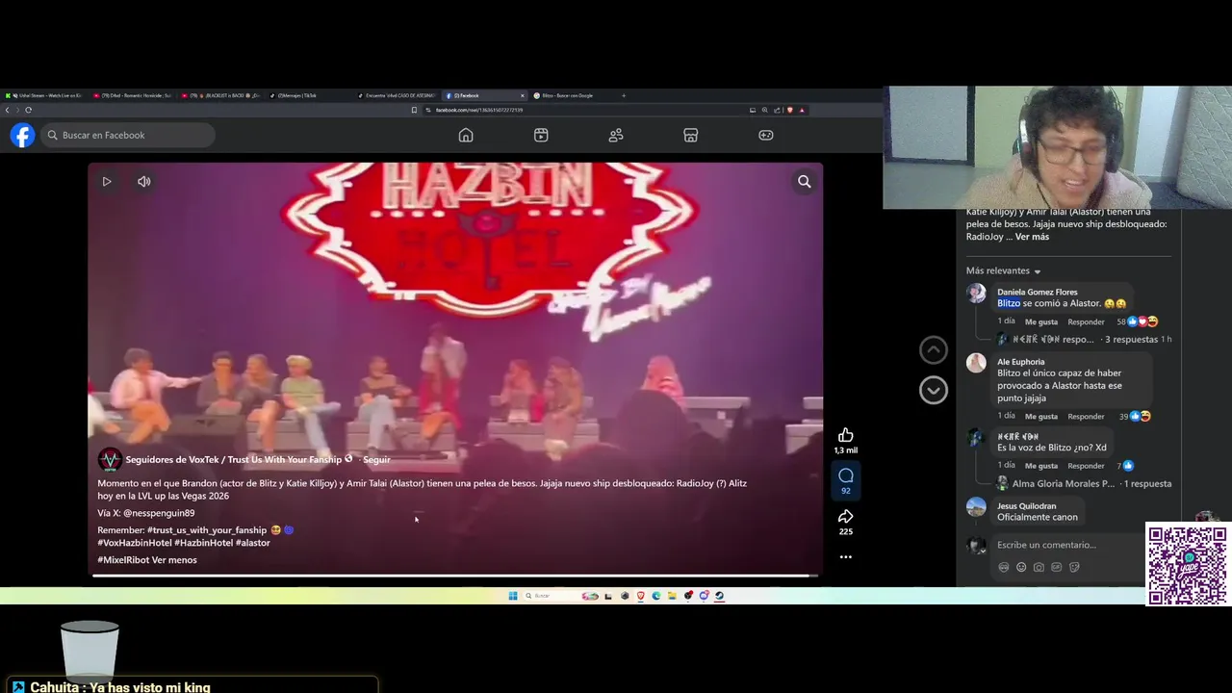Viewport: 1232px width, 693px height.
Task: Open Jesus Quilodran profile name
Action: coord(1027,506)
